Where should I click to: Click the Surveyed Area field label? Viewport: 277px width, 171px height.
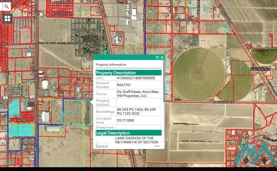[x=104, y=121]
